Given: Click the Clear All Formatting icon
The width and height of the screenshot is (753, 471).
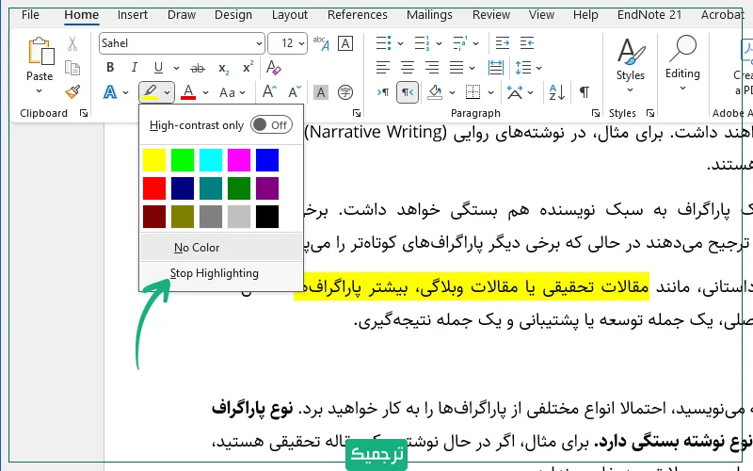Looking at the screenshot, I should [274, 68].
